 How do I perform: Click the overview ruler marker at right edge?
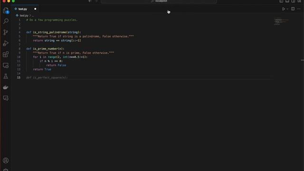pyautogui.click(x=303, y=60)
